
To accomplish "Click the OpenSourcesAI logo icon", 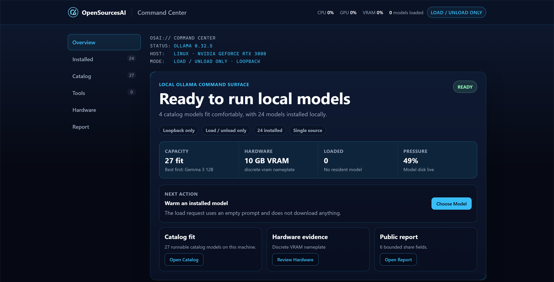I will [73, 12].
